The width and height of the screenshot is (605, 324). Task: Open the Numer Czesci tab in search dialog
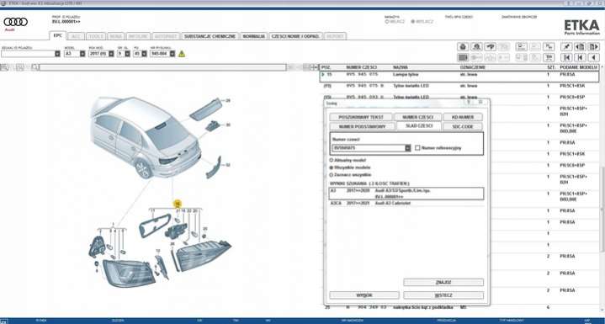coord(418,117)
